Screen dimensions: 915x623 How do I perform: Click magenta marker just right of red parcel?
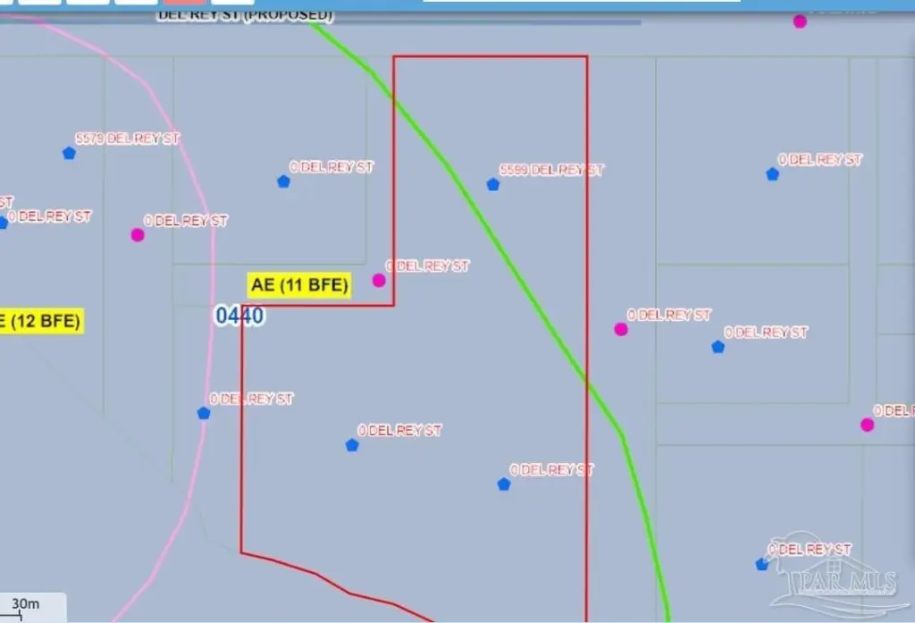(621, 329)
